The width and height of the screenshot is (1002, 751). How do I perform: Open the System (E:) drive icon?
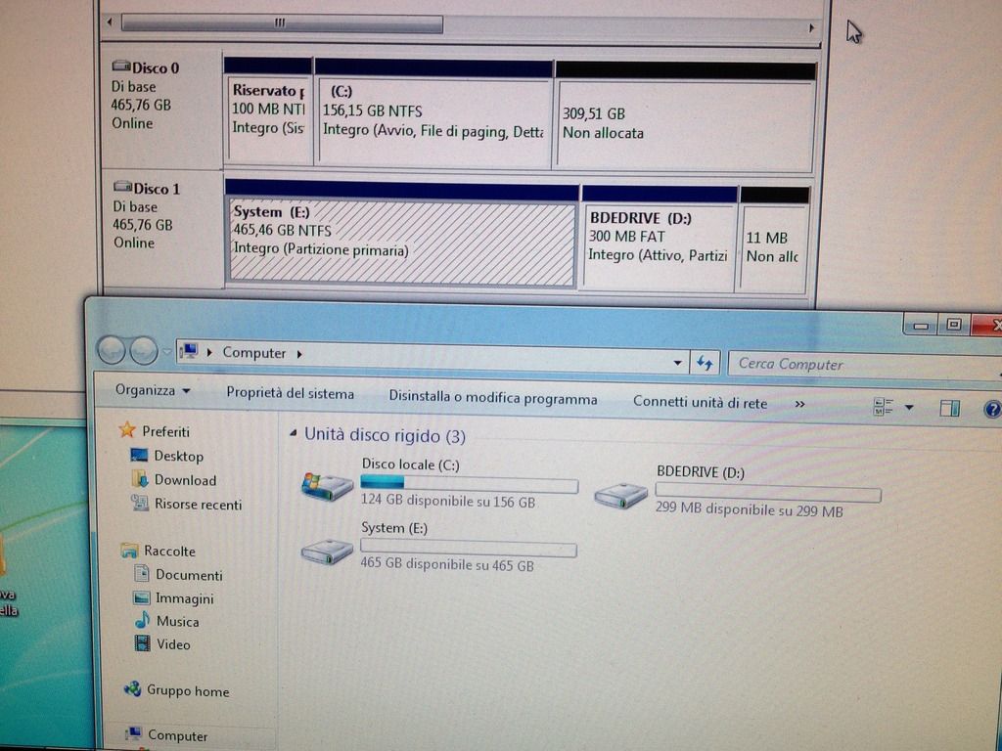tap(327, 552)
